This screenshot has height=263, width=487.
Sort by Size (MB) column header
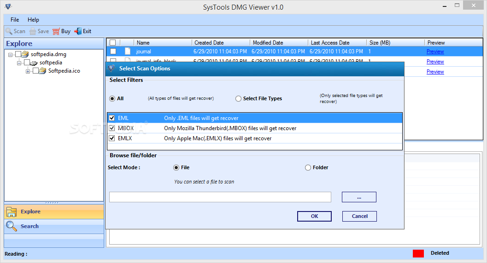tap(395, 43)
